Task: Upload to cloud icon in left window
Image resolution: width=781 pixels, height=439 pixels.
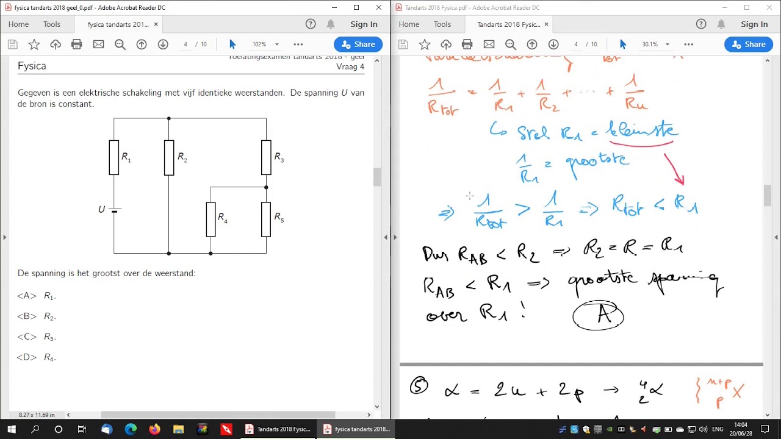Action: pos(56,45)
